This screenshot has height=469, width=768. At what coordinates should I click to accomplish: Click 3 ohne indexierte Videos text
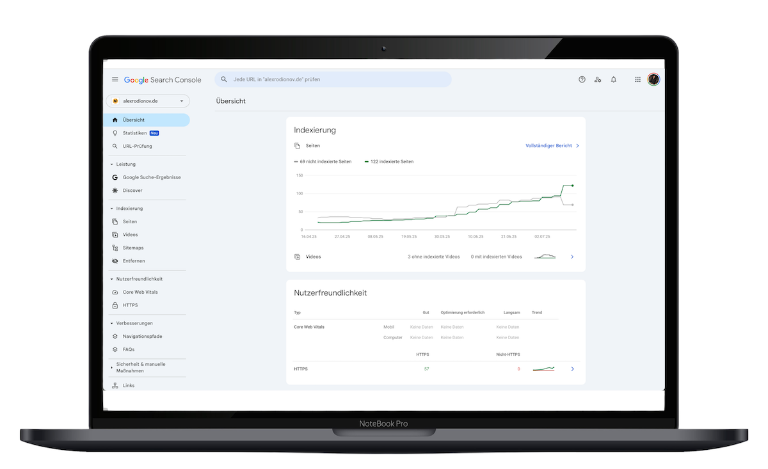pos(434,257)
